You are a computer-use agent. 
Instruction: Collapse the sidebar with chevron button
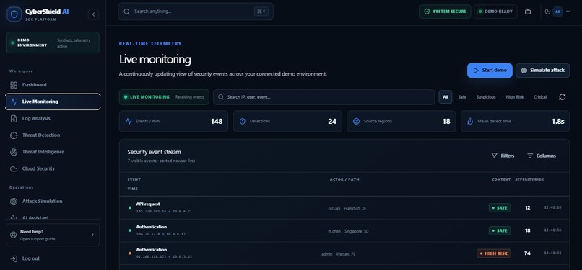point(93,14)
